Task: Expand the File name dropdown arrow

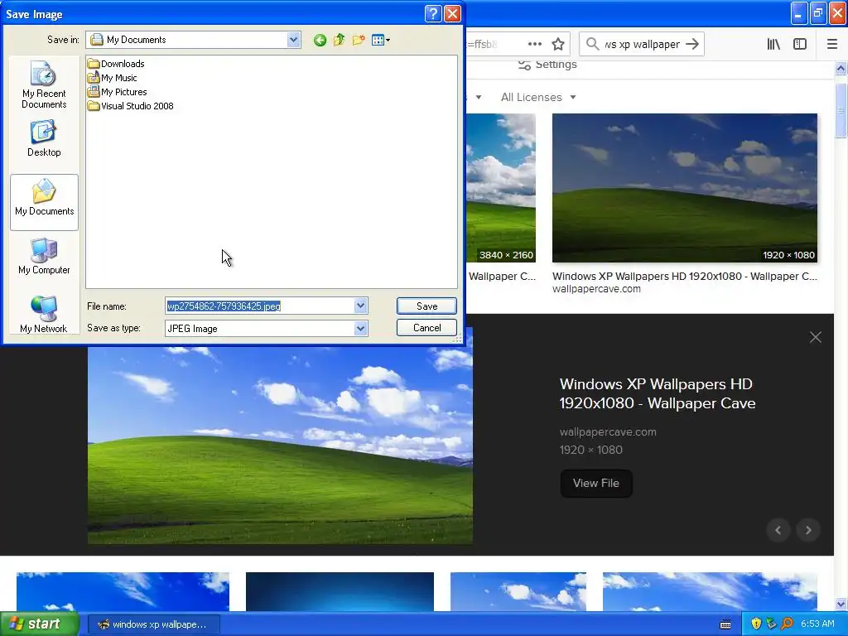Action: 361,306
